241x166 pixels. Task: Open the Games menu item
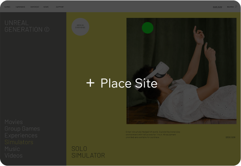[7, 7]
